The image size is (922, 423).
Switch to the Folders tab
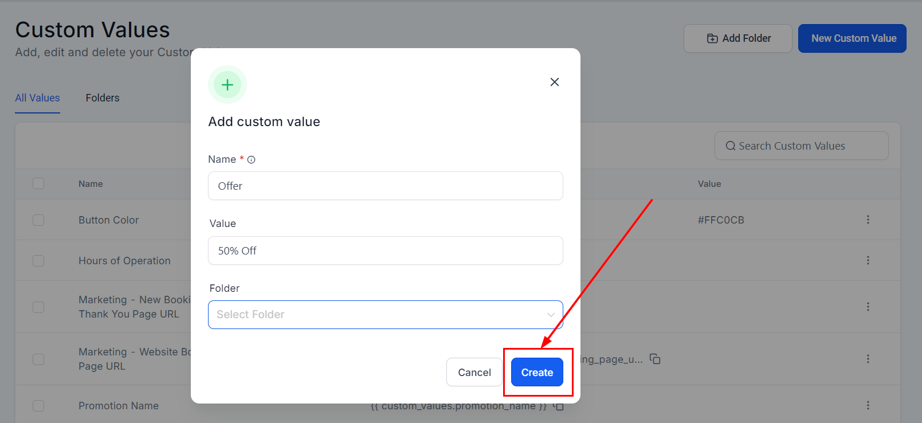click(103, 98)
